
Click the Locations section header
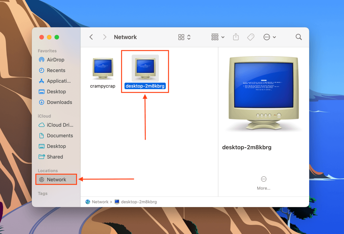(48, 171)
